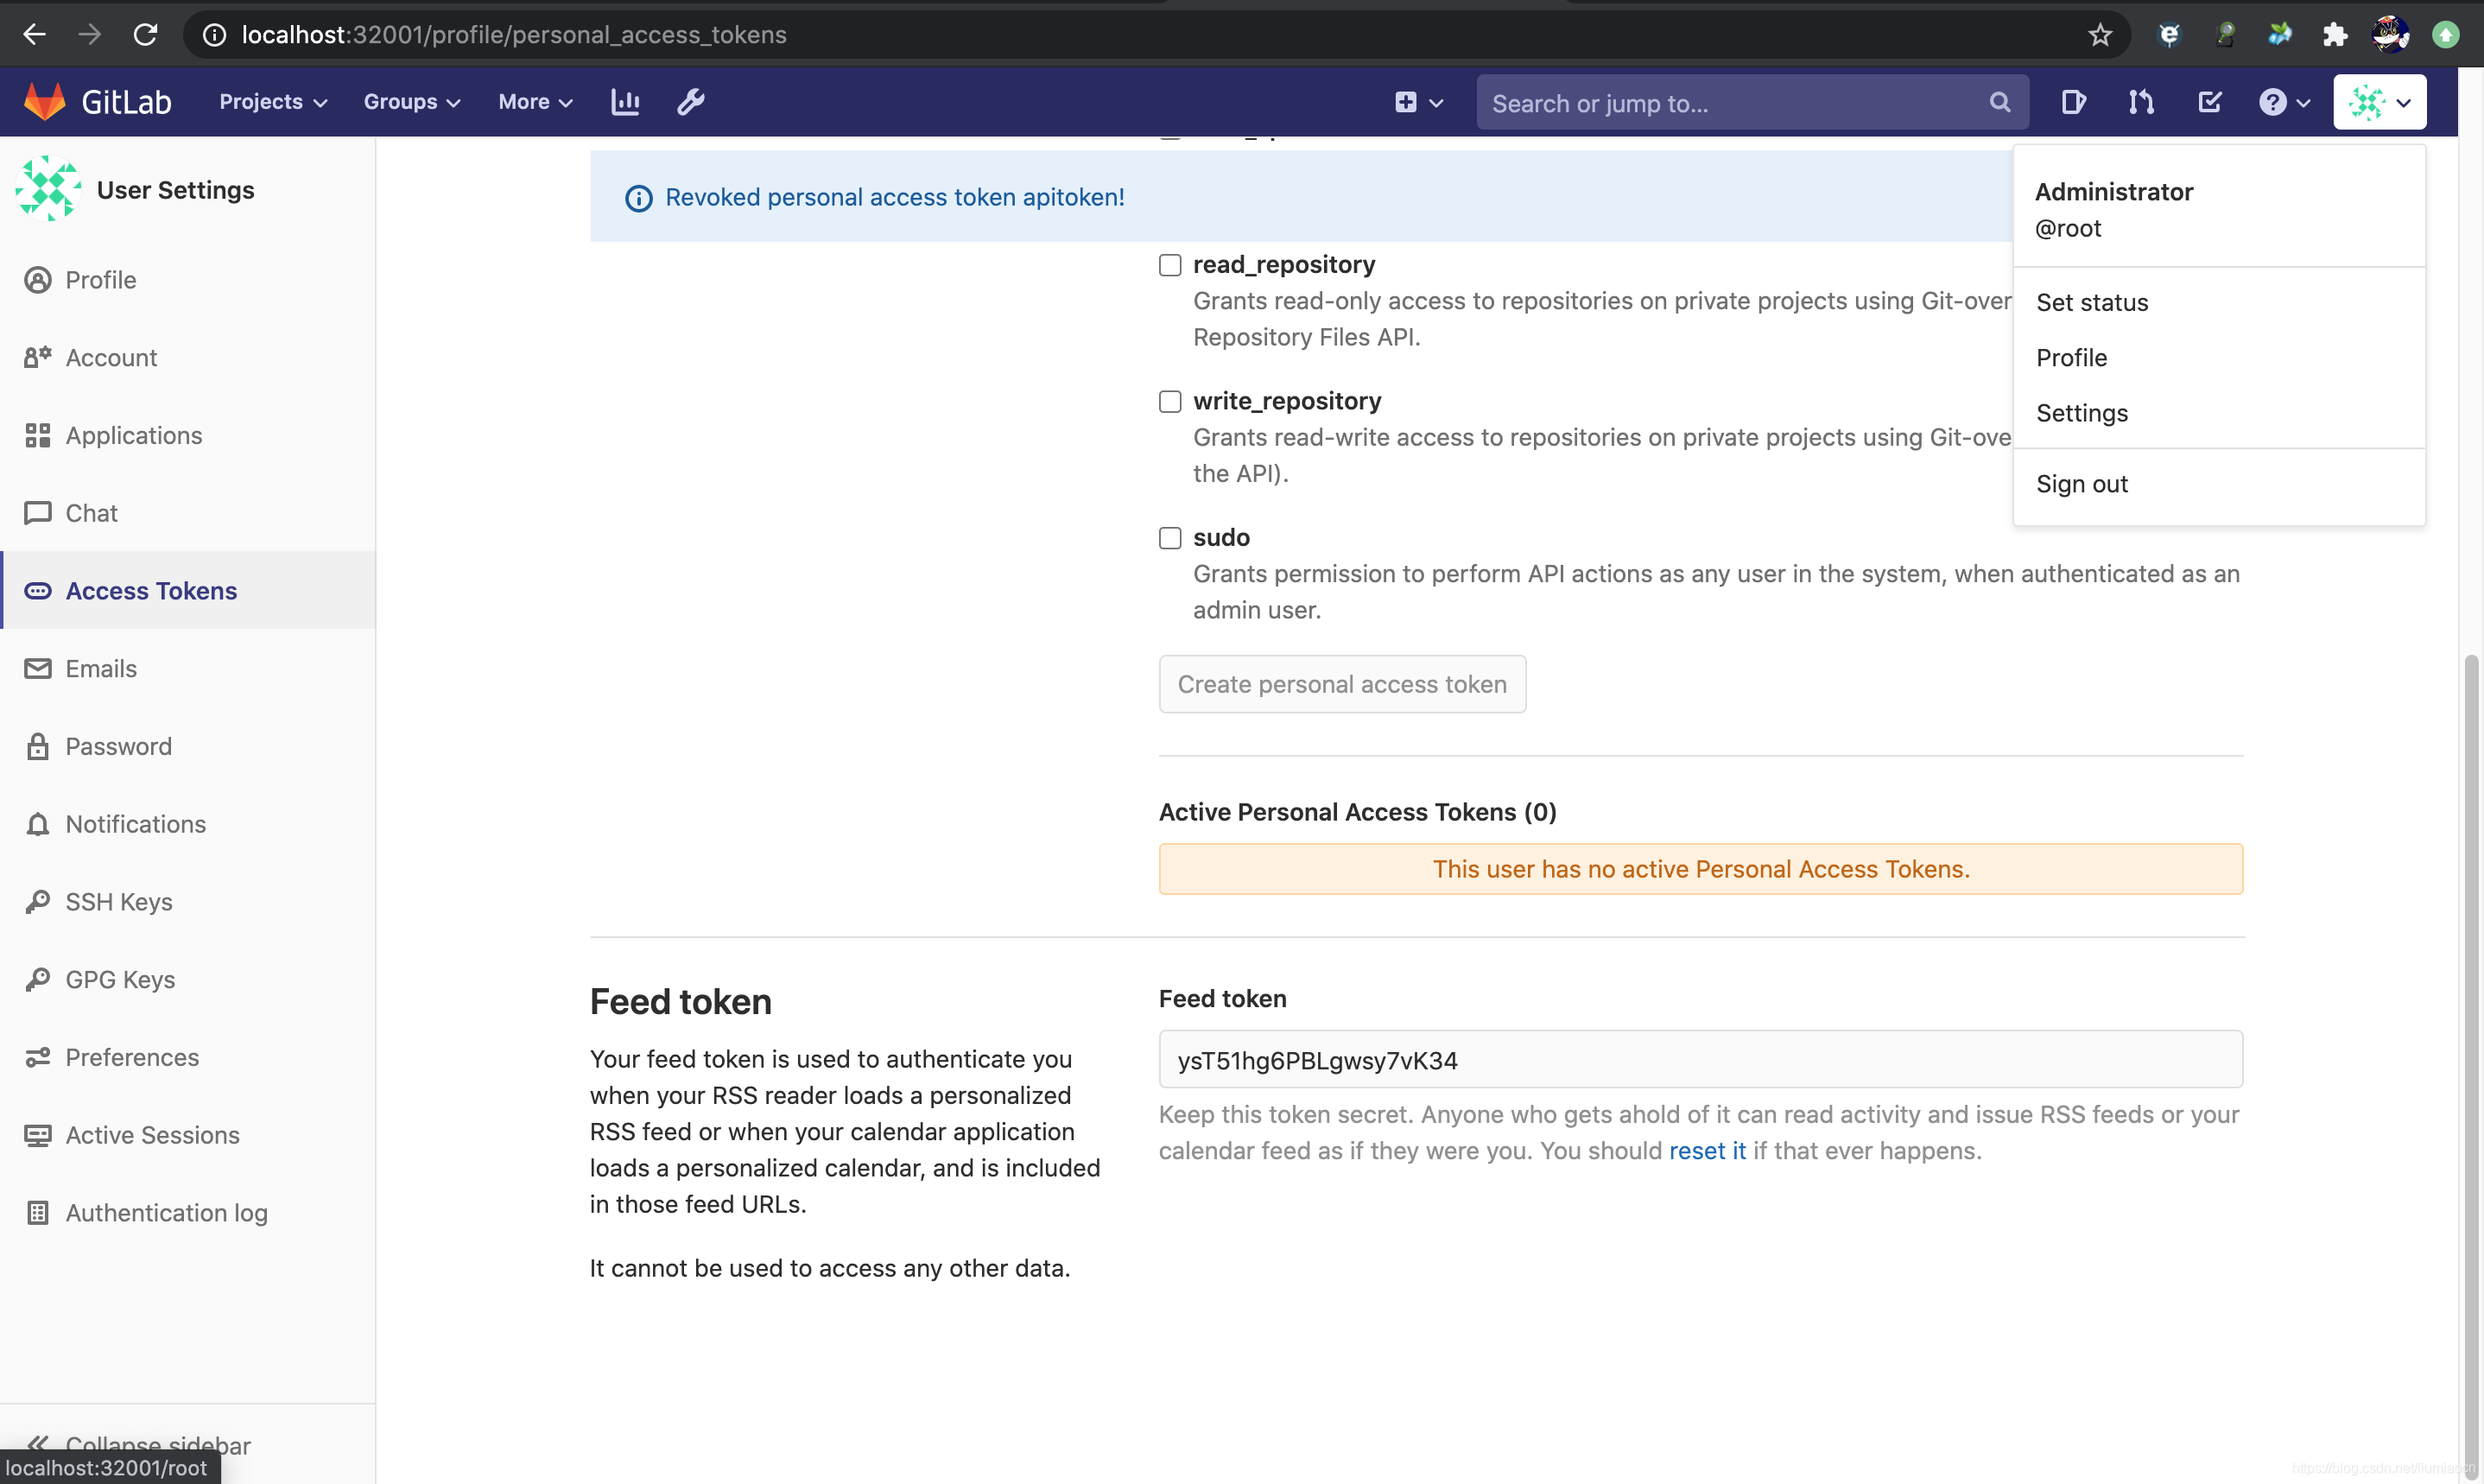Check the write_repository scope checkbox
This screenshot has width=2484, height=1484.
pos(1169,401)
